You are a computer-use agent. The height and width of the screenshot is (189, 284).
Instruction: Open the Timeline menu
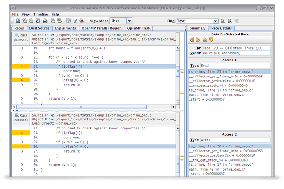40,14
